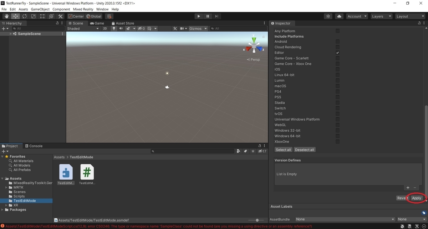Select the Hand tool in the toolbar
The image size is (428, 229).
6,16
